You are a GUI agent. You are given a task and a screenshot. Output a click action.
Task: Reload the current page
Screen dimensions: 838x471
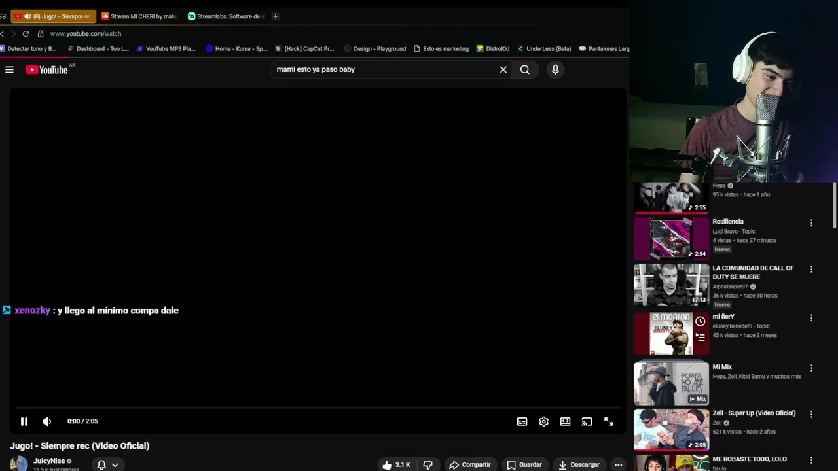[26, 33]
